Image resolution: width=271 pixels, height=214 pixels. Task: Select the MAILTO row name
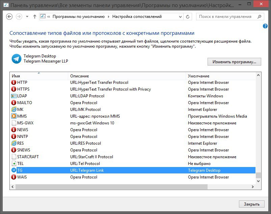pyautogui.click(x=25, y=103)
